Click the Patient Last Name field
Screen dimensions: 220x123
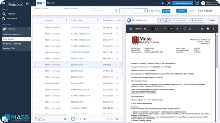[x=76, y=11]
